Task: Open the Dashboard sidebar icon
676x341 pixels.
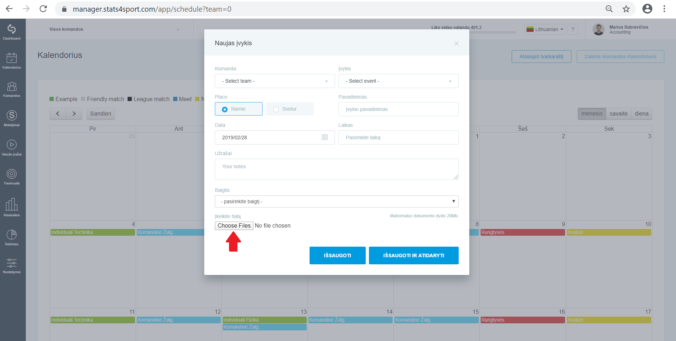Action: [12, 29]
